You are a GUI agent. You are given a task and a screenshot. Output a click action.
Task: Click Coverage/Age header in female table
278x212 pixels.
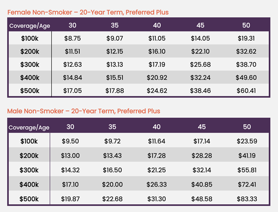[x=30, y=26]
